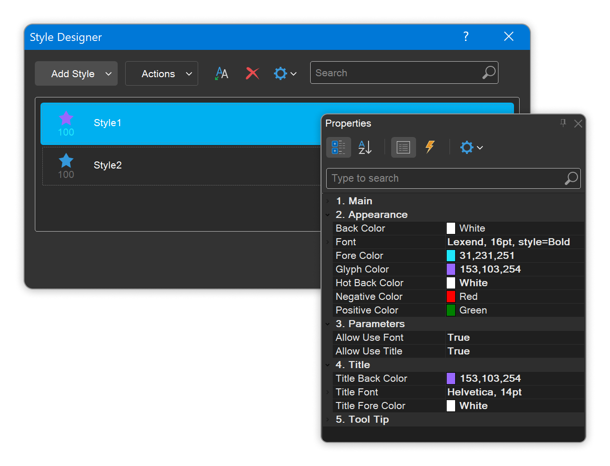Click the Lexend, 16pt, style=Bold value
The height and width of the screenshot is (466, 610).
click(x=508, y=242)
